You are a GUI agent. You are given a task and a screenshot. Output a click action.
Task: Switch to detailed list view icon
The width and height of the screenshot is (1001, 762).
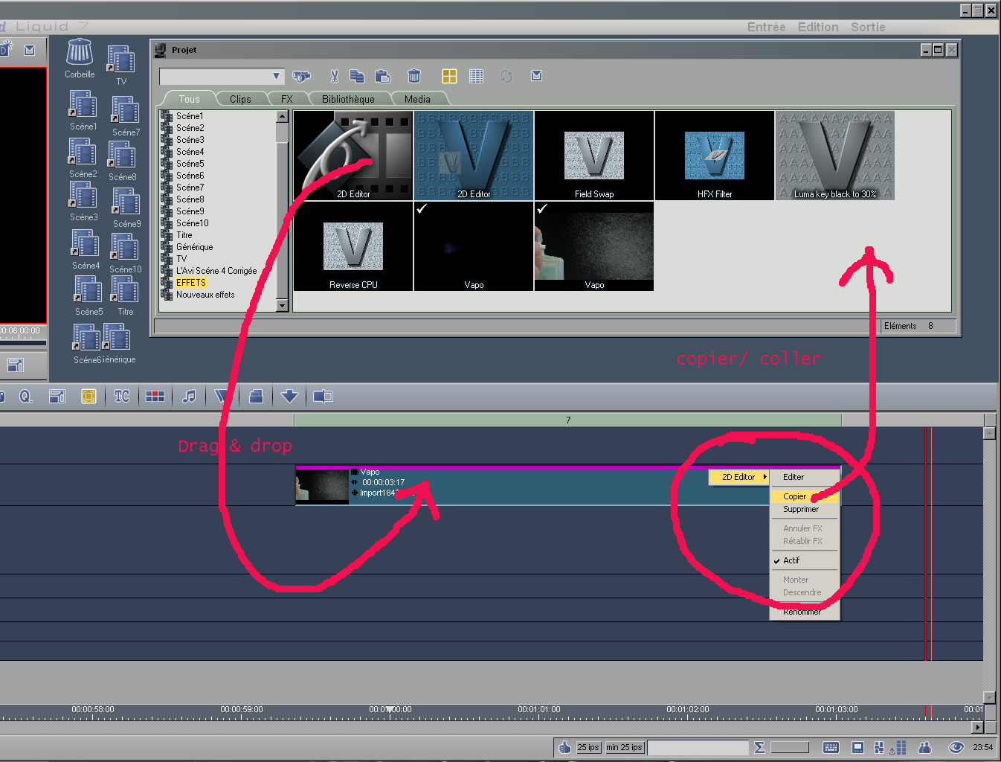pos(477,76)
